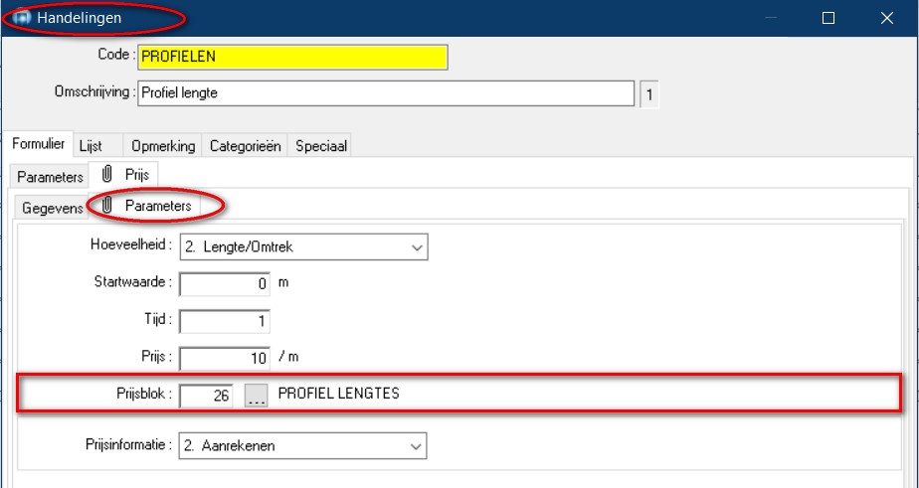Viewport: 919px width, 488px height.
Task: Open the Opmerking tab
Action: pos(163,146)
